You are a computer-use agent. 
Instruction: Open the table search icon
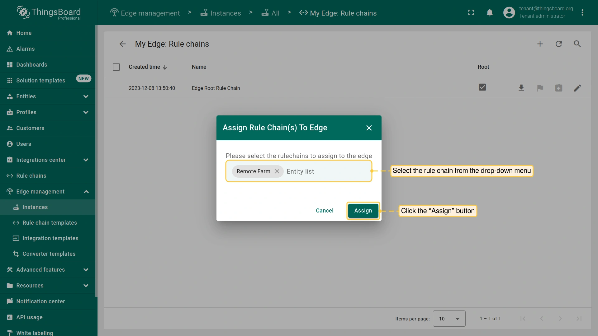[577, 44]
